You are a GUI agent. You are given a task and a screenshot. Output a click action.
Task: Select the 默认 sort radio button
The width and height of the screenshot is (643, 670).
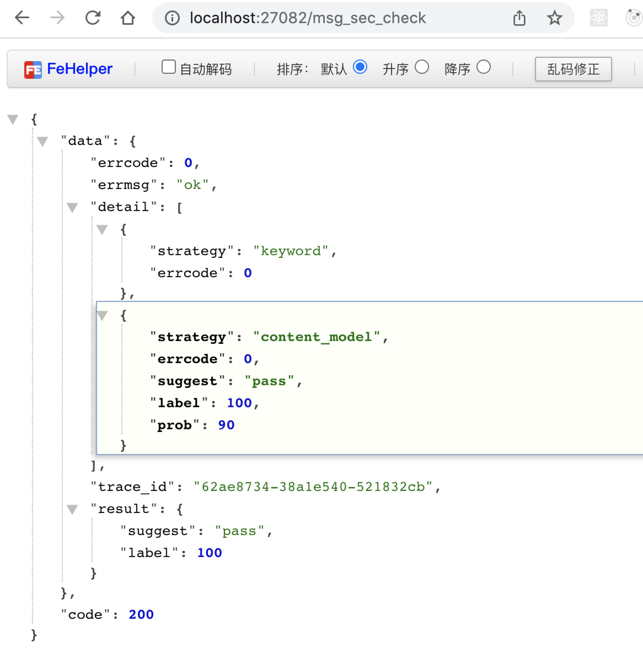pos(360,67)
